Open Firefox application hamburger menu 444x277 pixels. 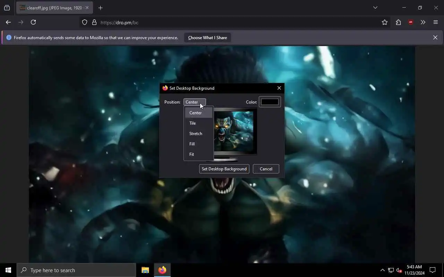[x=436, y=22]
